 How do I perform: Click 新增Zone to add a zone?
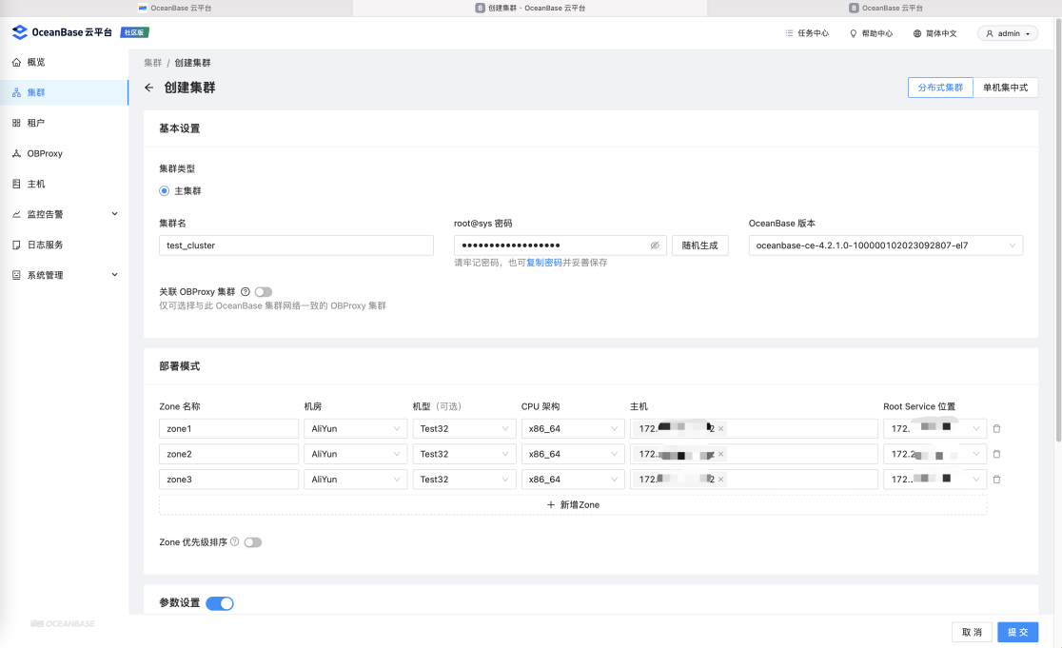573,505
